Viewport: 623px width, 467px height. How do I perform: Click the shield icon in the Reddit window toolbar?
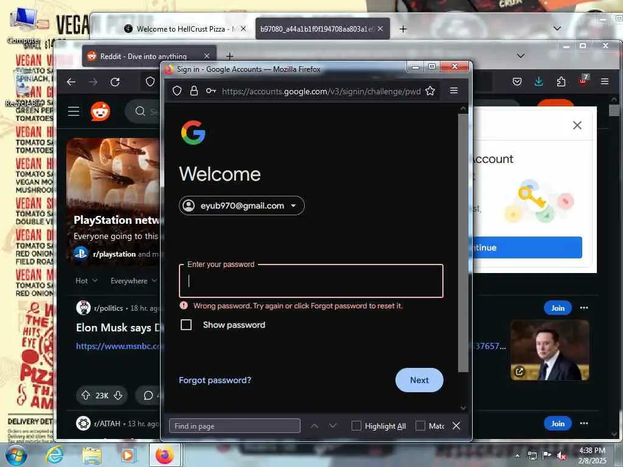(x=150, y=82)
